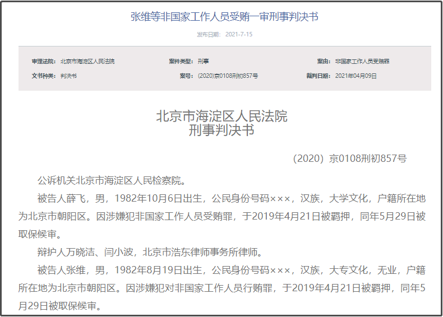Click the final line 月29日被取保候审
Screen dimensions: 443x317
60,306
